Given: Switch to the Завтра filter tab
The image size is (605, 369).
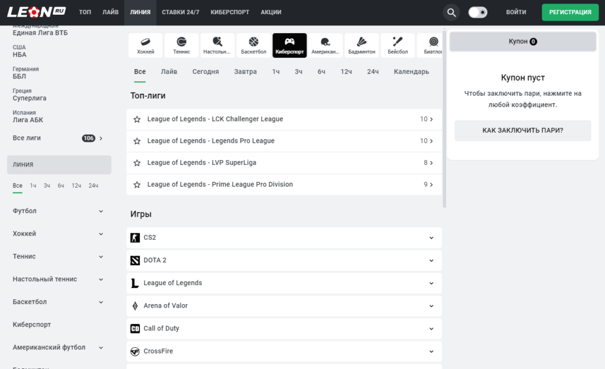Looking at the screenshot, I should pos(245,71).
